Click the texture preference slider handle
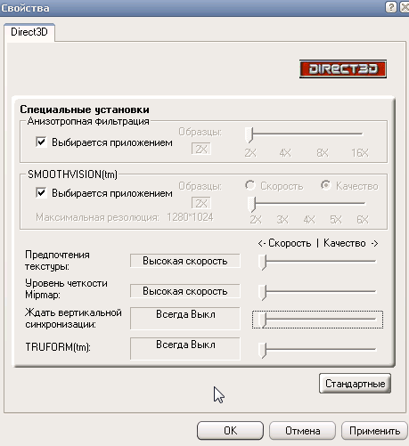Screen dimensions: 409x446 tap(262, 263)
